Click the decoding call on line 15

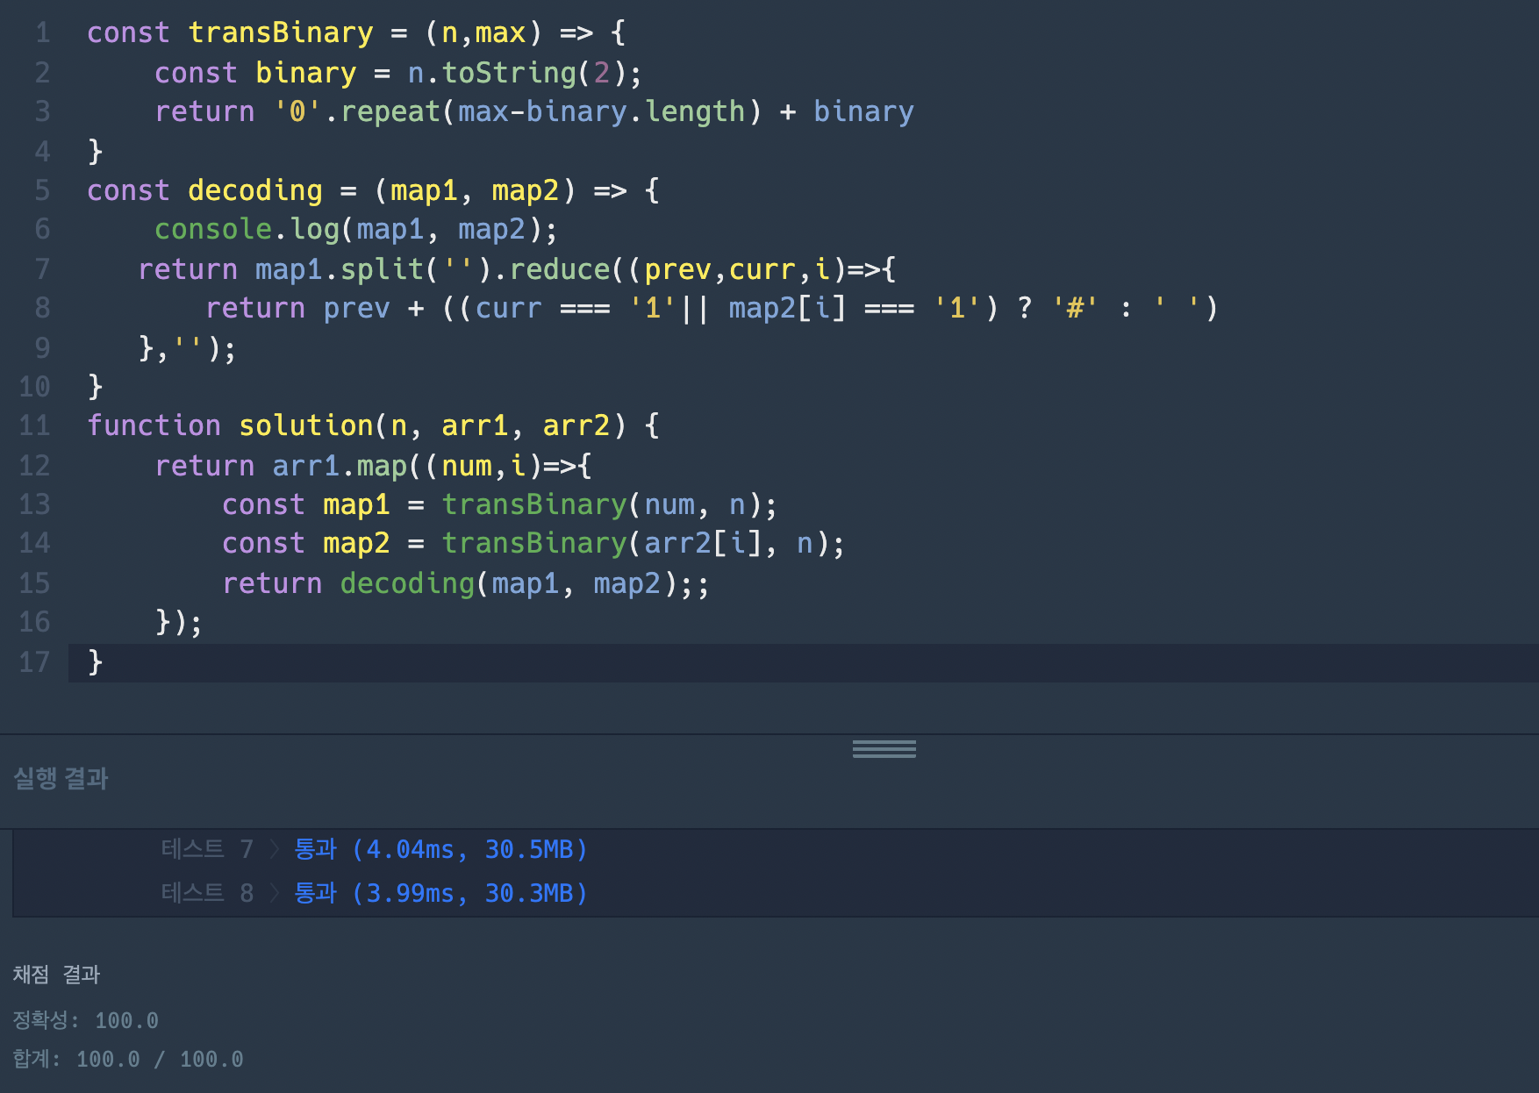tap(407, 583)
